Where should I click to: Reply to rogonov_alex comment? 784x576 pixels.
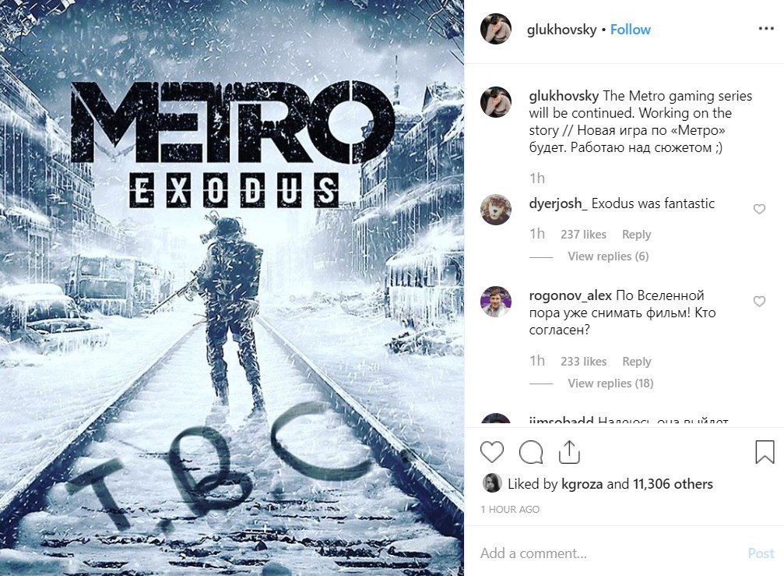[x=637, y=362]
